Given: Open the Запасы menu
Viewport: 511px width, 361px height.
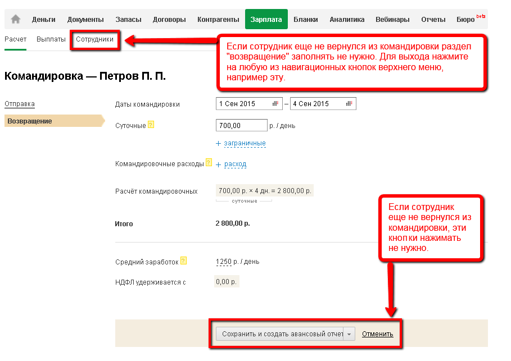Looking at the screenshot, I should pyautogui.click(x=128, y=20).
